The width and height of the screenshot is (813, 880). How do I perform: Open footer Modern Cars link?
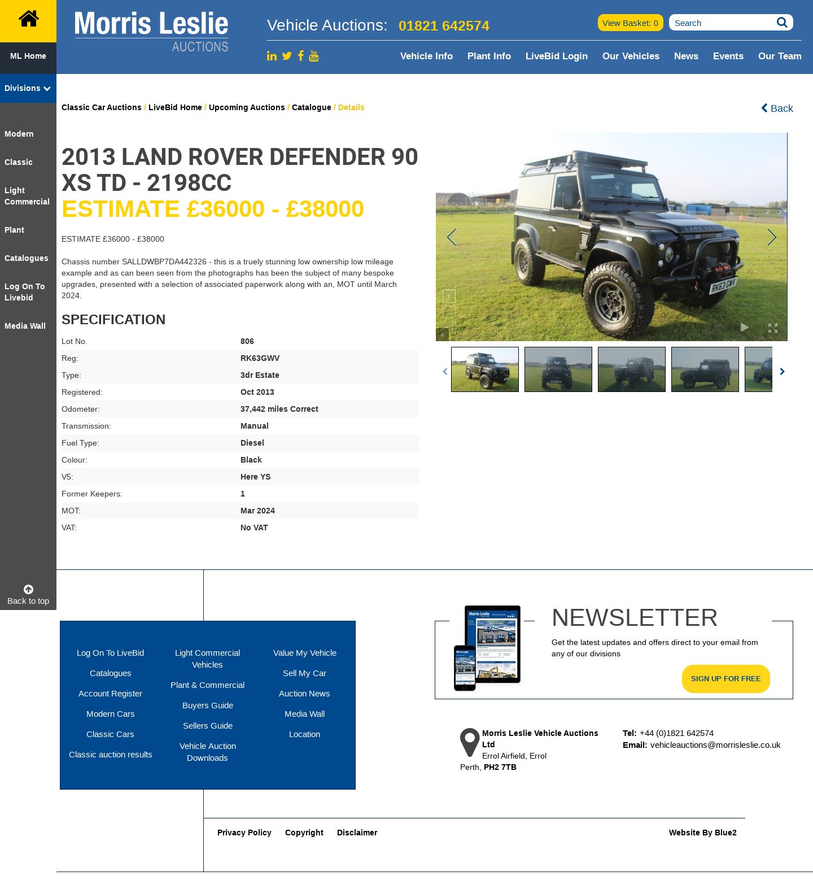click(x=111, y=714)
